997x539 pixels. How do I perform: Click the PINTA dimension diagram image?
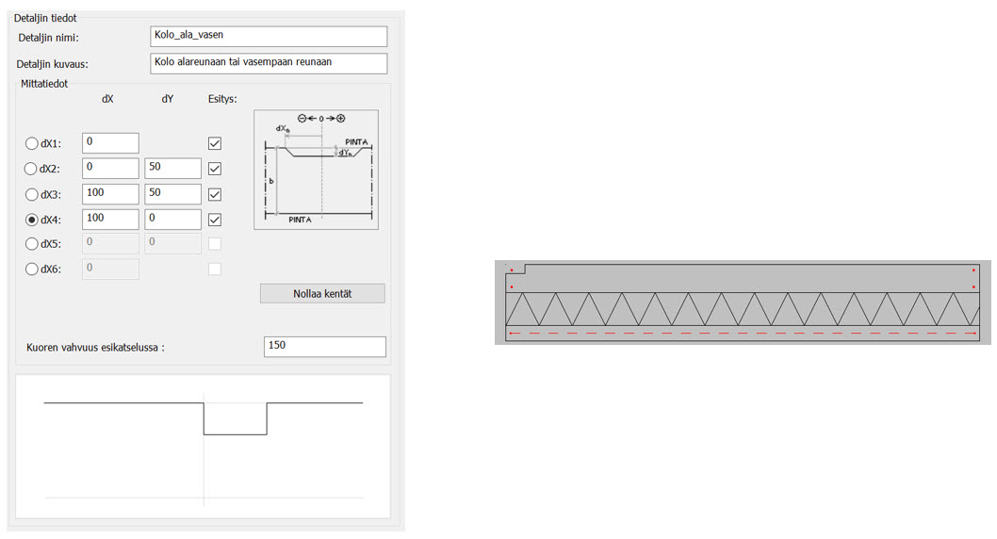click(x=316, y=170)
